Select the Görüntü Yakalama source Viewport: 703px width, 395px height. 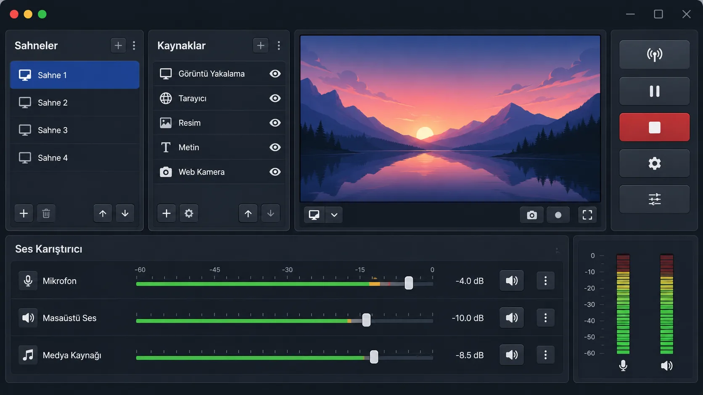pyautogui.click(x=219, y=73)
